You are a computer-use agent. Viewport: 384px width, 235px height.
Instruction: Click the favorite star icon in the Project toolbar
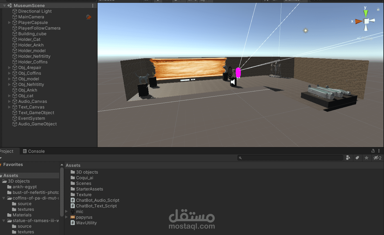367,158
